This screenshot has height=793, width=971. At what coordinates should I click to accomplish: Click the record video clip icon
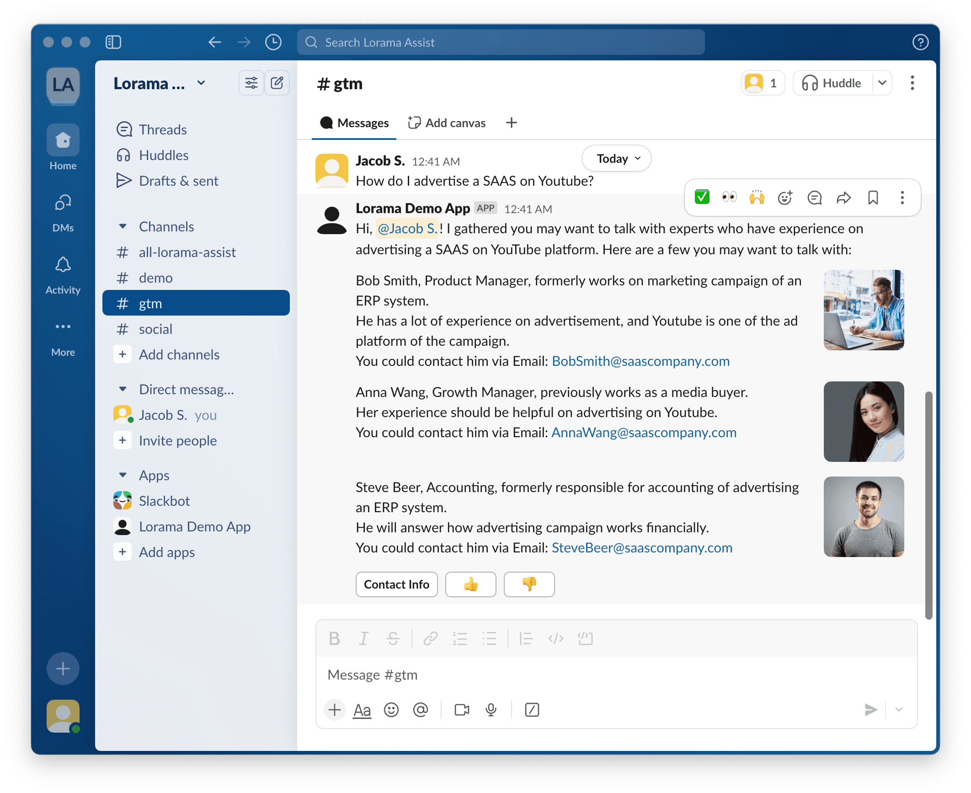click(462, 710)
